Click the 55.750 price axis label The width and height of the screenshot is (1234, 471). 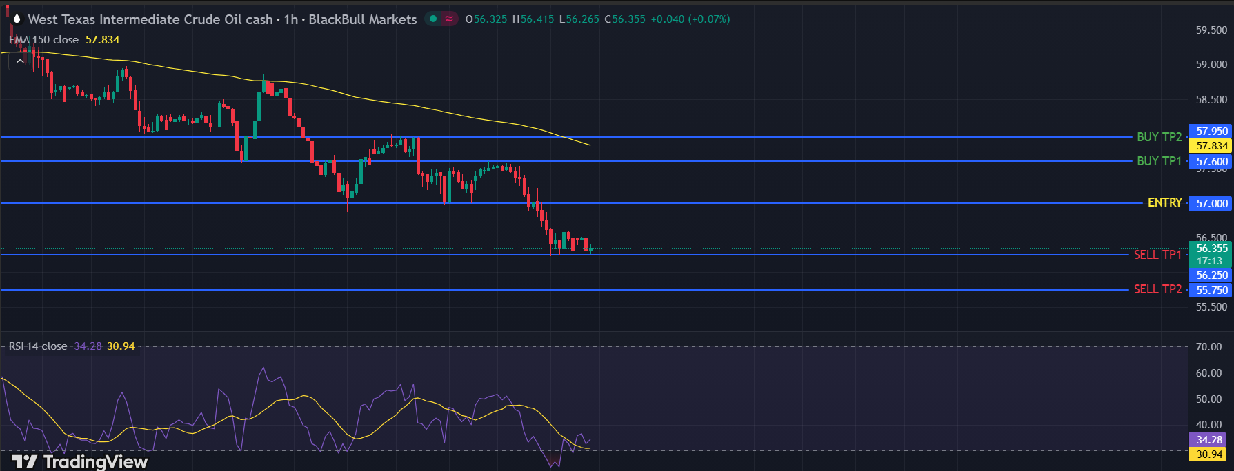(x=1211, y=291)
